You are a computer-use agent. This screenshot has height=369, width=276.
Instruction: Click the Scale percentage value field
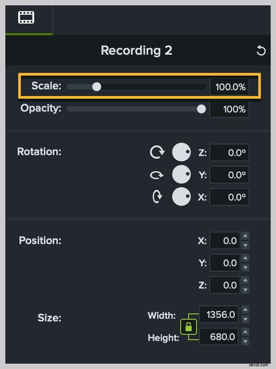coord(229,87)
